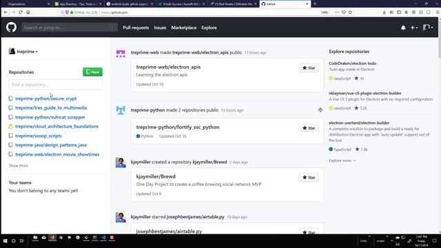Open the Firefox hamburger menu
The height and width of the screenshot is (248, 441).
tap(438, 12)
